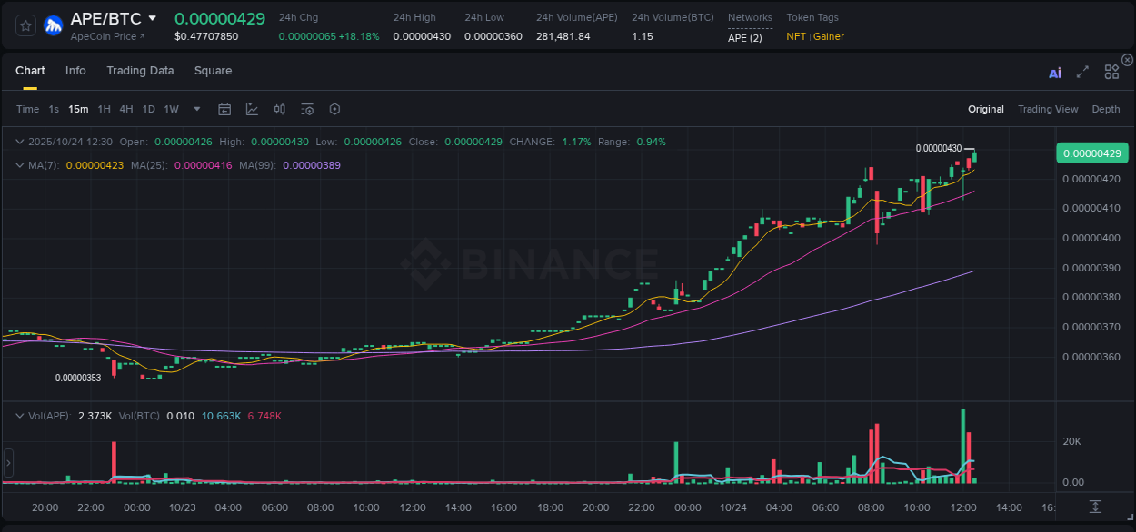Open the date range calendar icon
This screenshot has width=1136, height=532.
[224, 109]
